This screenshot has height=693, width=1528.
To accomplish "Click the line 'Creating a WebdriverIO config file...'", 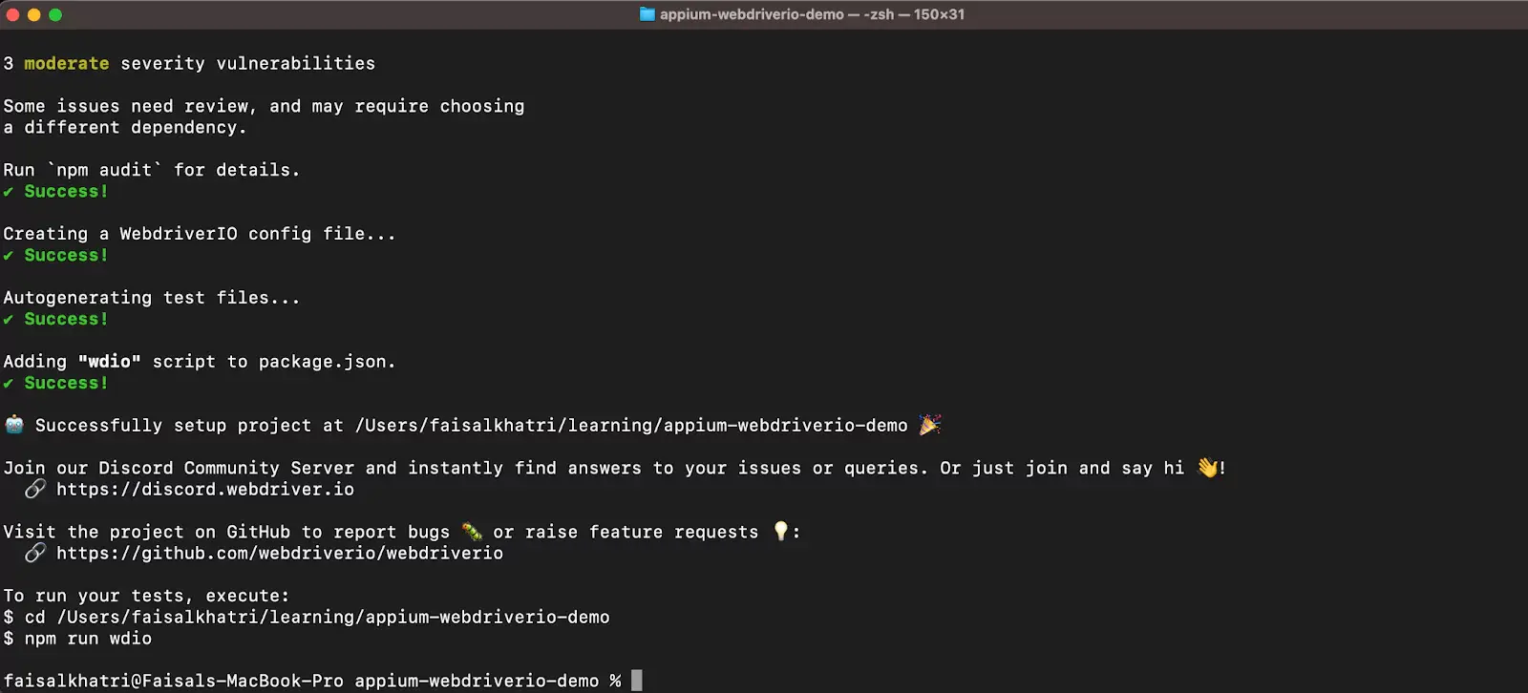I will 200,234.
